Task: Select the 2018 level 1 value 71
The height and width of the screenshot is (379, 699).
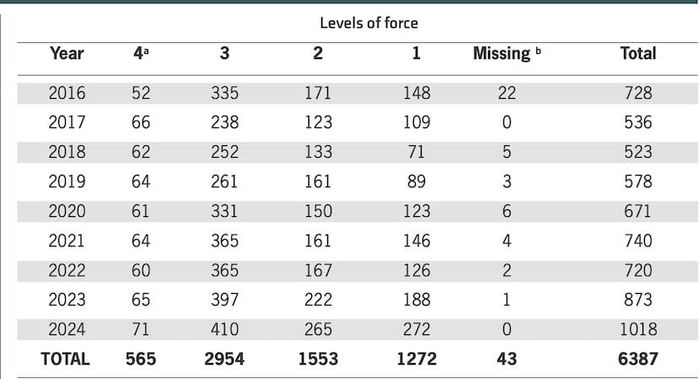Action: pos(417,152)
